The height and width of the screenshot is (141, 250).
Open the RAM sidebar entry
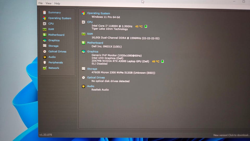51,29
